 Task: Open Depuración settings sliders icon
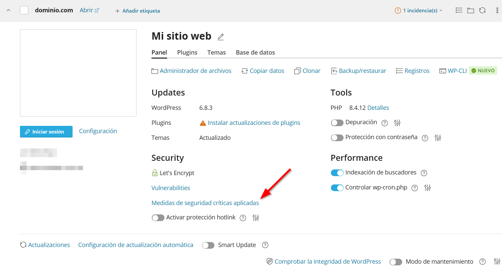coord(397,123)
